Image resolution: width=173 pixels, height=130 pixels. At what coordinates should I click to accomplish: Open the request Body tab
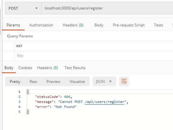point(99,25)
